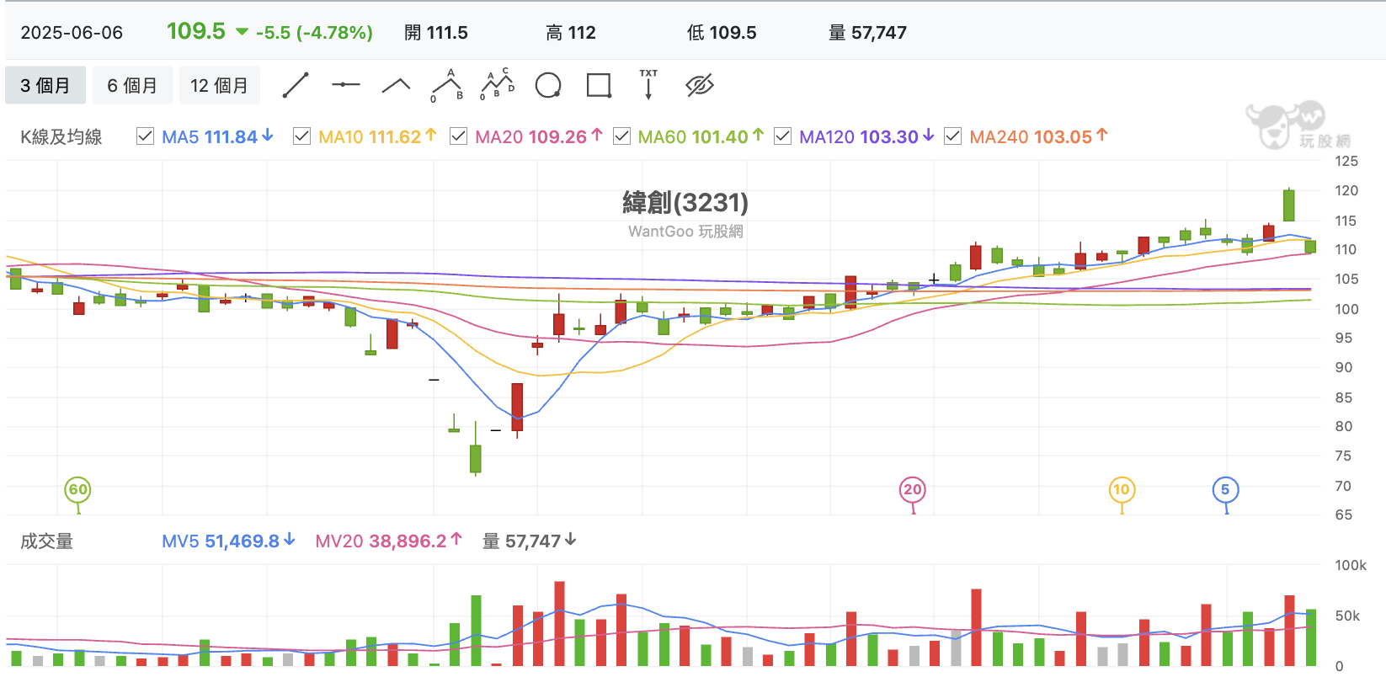The width and height of the screenshot is (1386, 677).
Task: Click the K線及均線 section label
Action: coord(61,136)
